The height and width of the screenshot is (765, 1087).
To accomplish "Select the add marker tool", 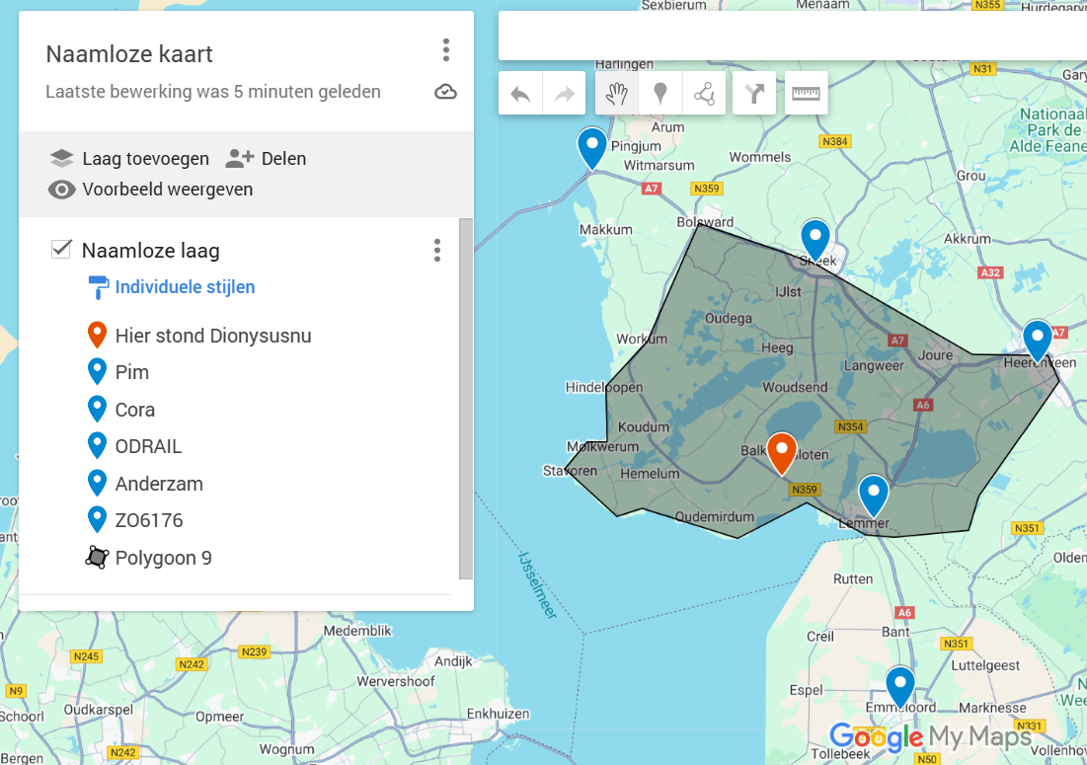I will tap(660, 94).
